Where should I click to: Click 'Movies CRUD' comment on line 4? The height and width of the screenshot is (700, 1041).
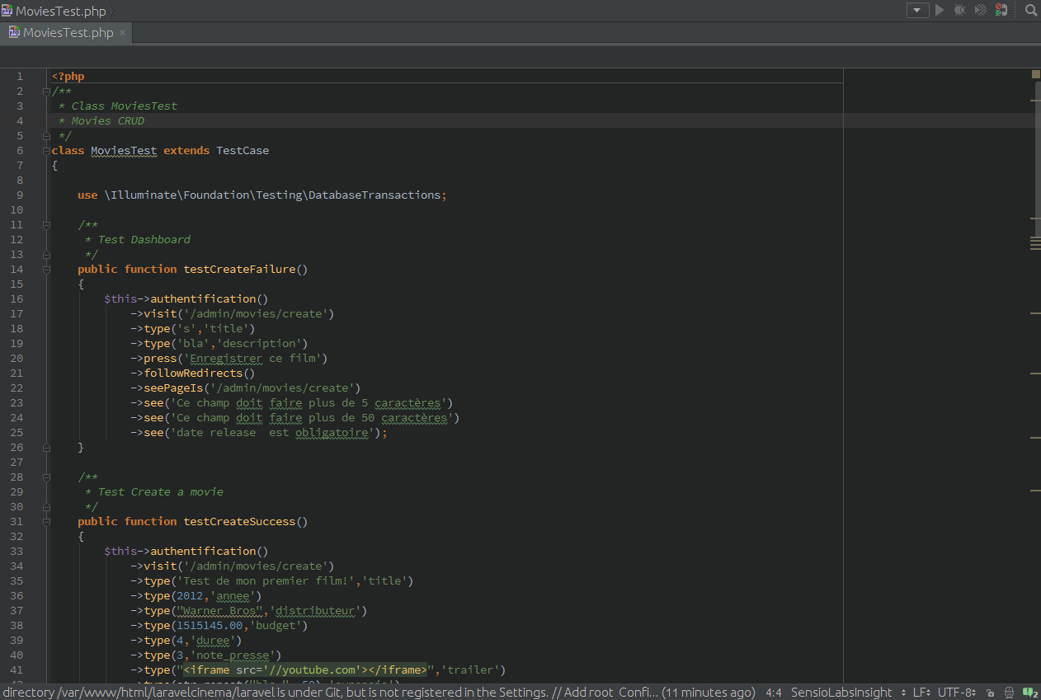(107, 121)
